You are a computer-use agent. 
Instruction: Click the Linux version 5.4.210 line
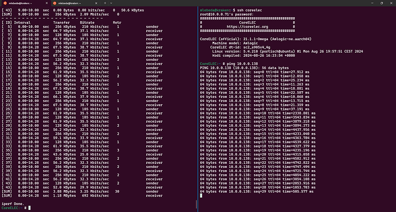point(288,52)
